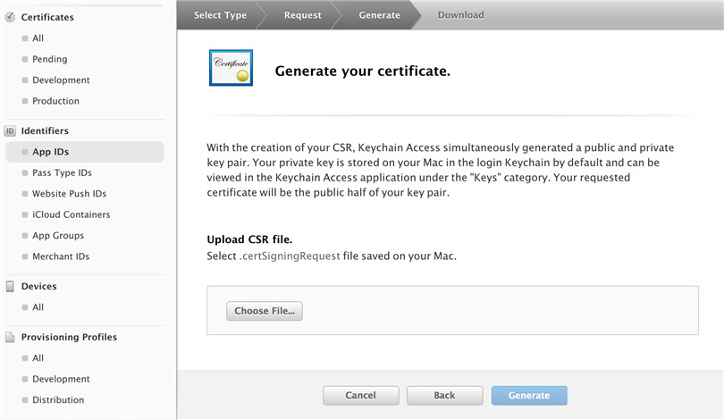The height and width of the screenshot is (420, 724).
Task: Open Development certificates list
Action: pos(61,80)
